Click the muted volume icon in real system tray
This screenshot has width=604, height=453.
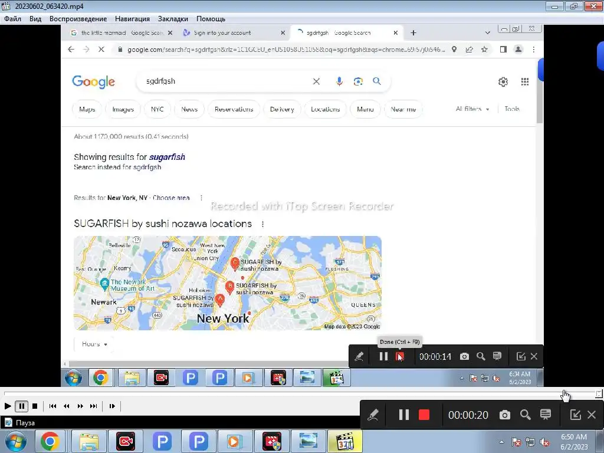click(x=544, y=442)
